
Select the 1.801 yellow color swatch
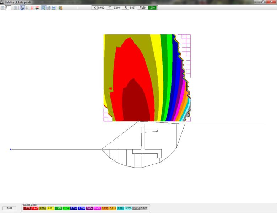(50, 208)
